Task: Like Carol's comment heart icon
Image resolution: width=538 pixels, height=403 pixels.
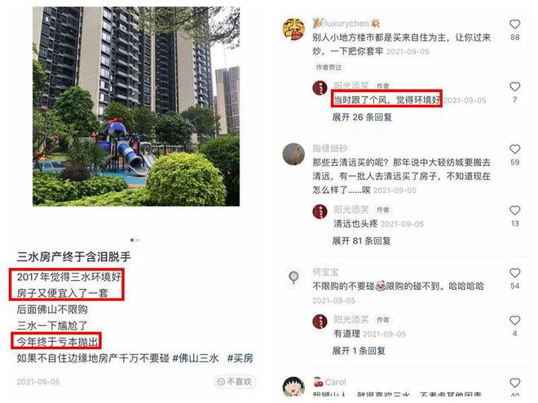Action: click(514, 383)
